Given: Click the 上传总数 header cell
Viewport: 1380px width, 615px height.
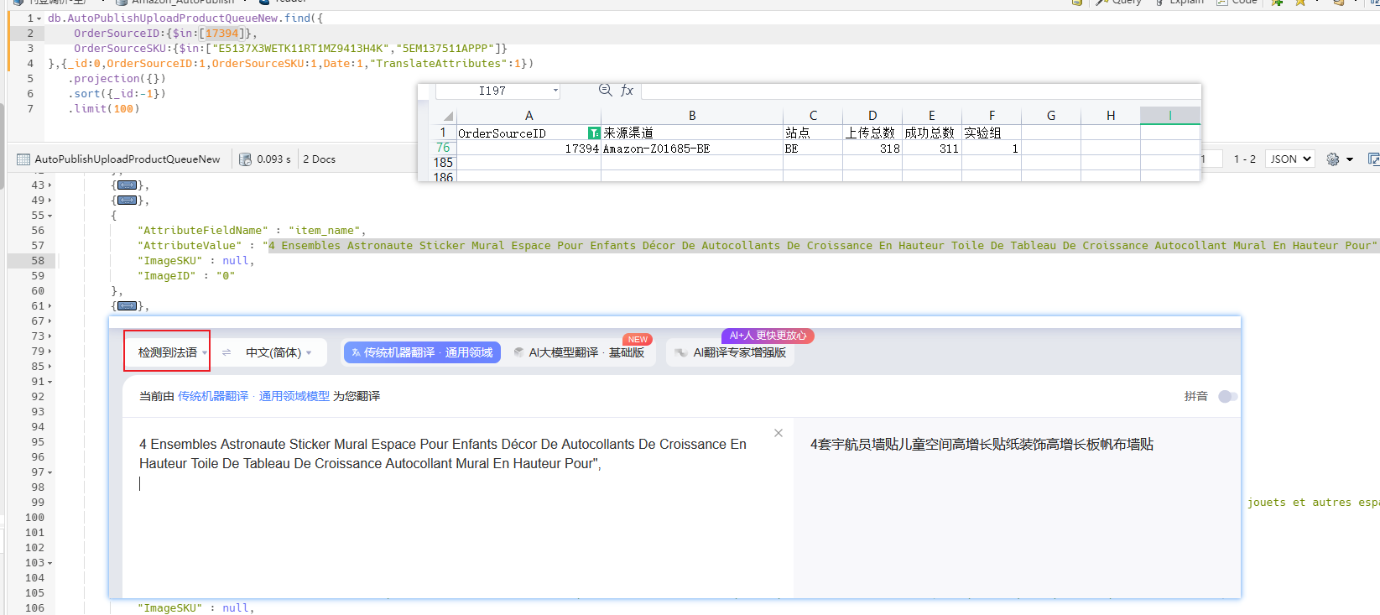Looking at the screenshot, I should (x=872, y=133).
